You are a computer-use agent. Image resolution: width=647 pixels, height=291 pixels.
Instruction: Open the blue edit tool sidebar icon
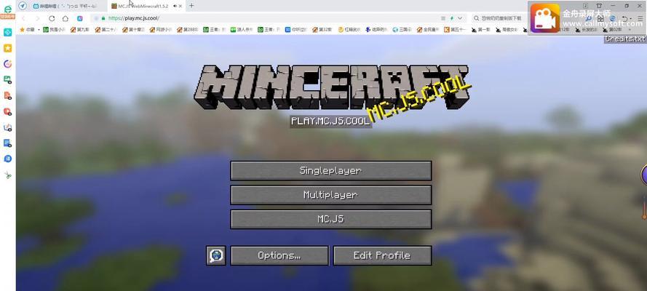coord(7,127)
